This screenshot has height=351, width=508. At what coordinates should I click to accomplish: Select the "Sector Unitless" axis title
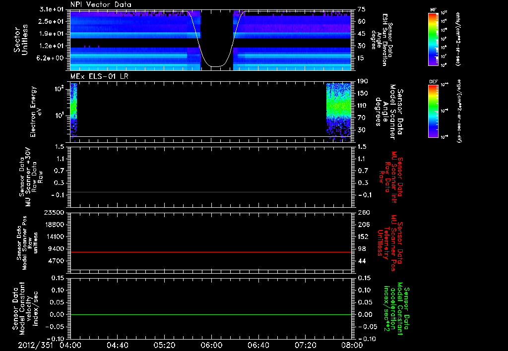[x=21, y=40]
